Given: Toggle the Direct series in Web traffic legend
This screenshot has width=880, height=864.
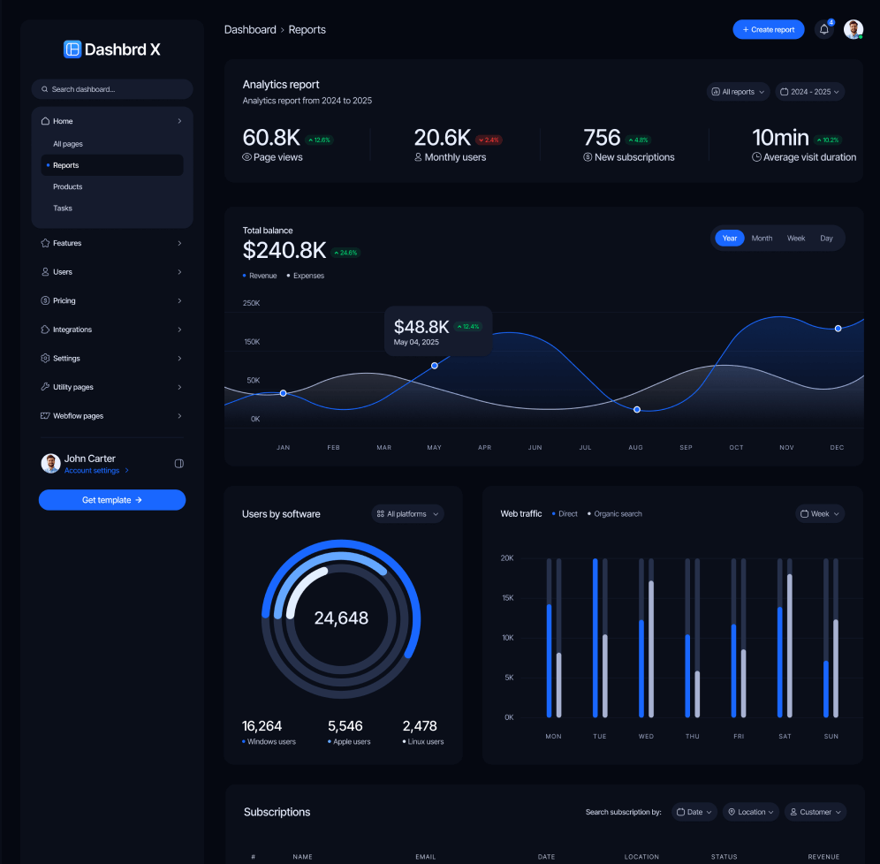Looking at the screenshot, I should pyautogui.click(x=564, y=513).
